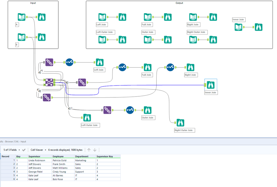Select the Output container title
277x187 pixels.
point(179,3)
